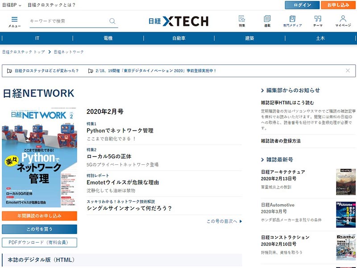Select the 自動車 navigation tab
The image size is (357, 268).
(x=179, y=38)
